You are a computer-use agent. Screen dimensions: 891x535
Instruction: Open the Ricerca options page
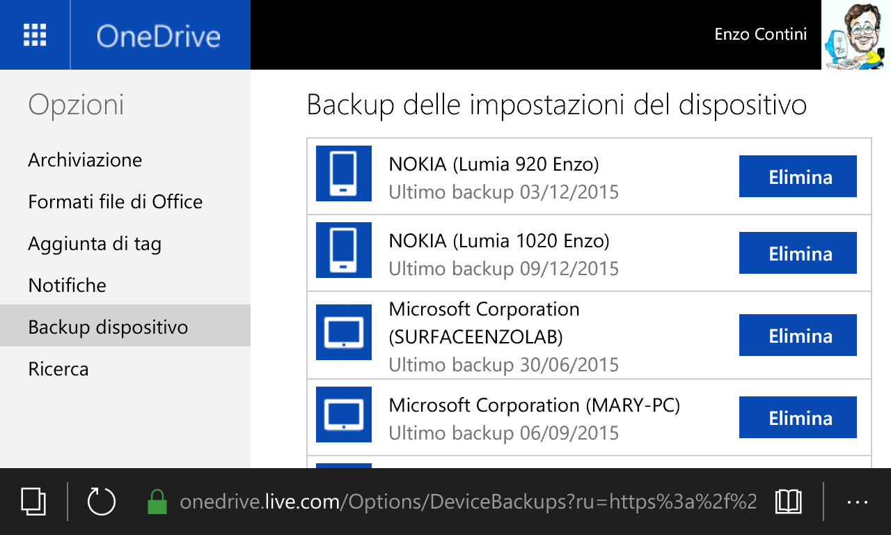tap(58, 369)
